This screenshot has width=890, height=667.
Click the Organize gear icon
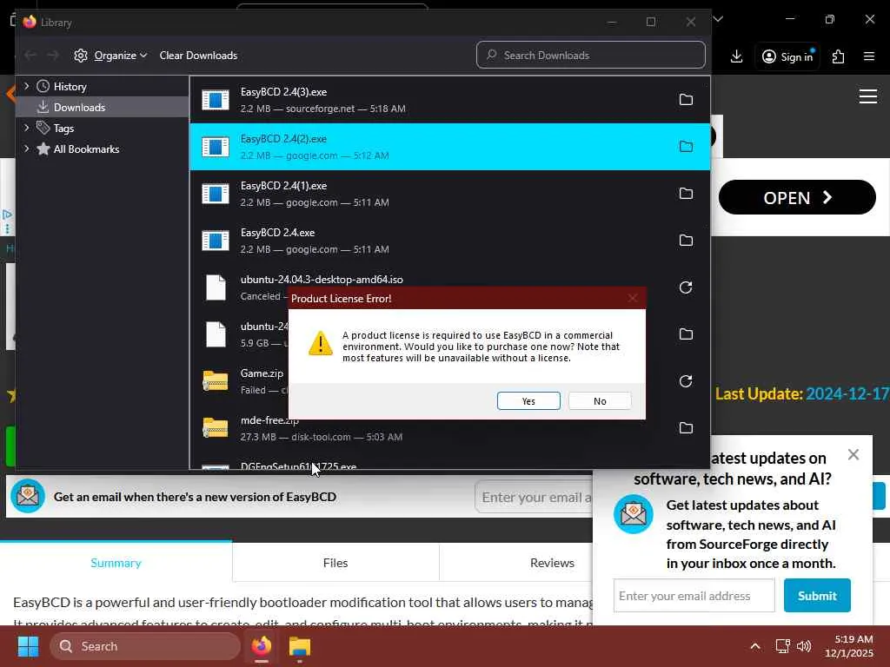tap(81, 56)
